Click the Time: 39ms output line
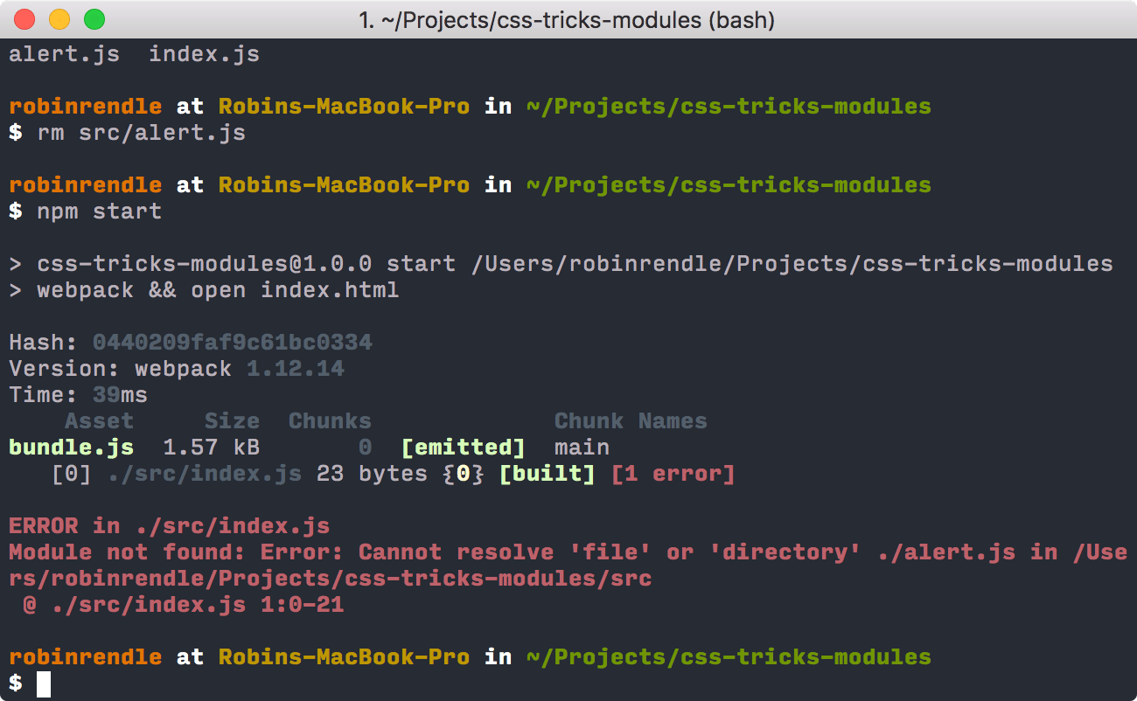 77,394
